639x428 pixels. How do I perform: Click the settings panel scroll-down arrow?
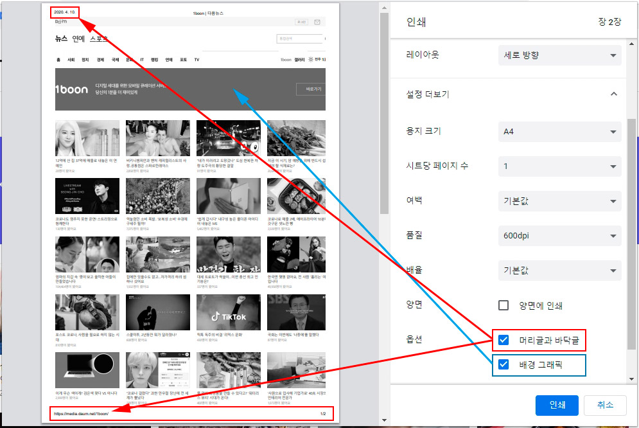point(632,379)
